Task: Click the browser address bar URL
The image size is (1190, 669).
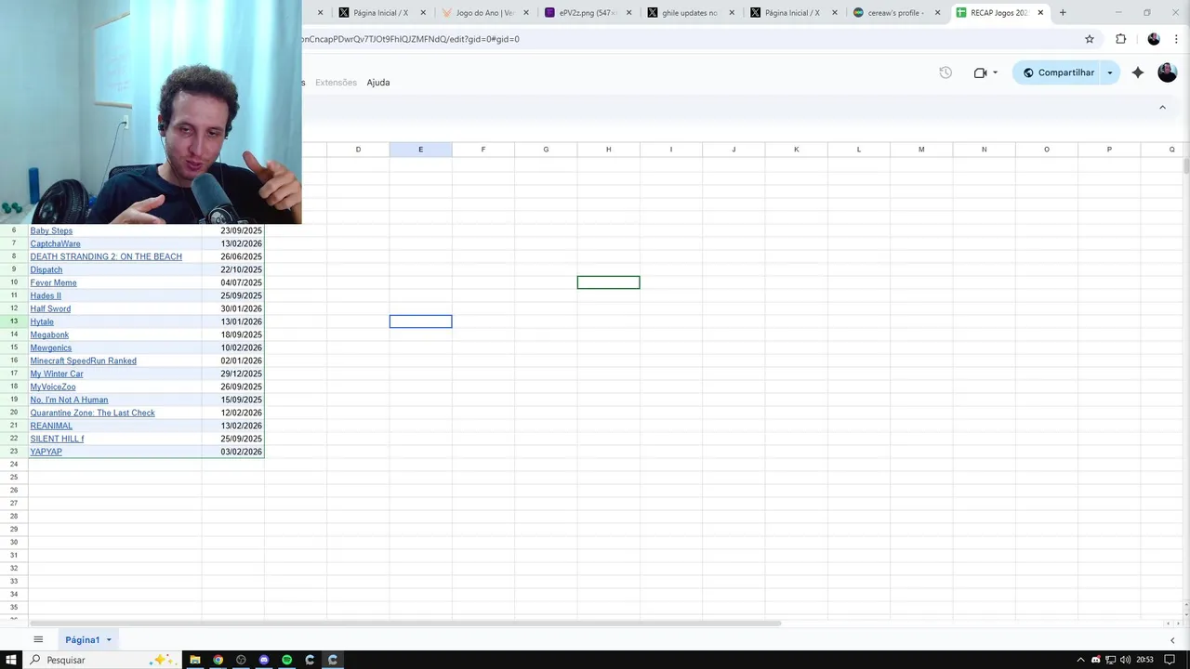Action: tap(410, 39)
